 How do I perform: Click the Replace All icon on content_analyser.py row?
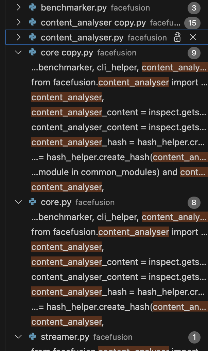[177, 37]
